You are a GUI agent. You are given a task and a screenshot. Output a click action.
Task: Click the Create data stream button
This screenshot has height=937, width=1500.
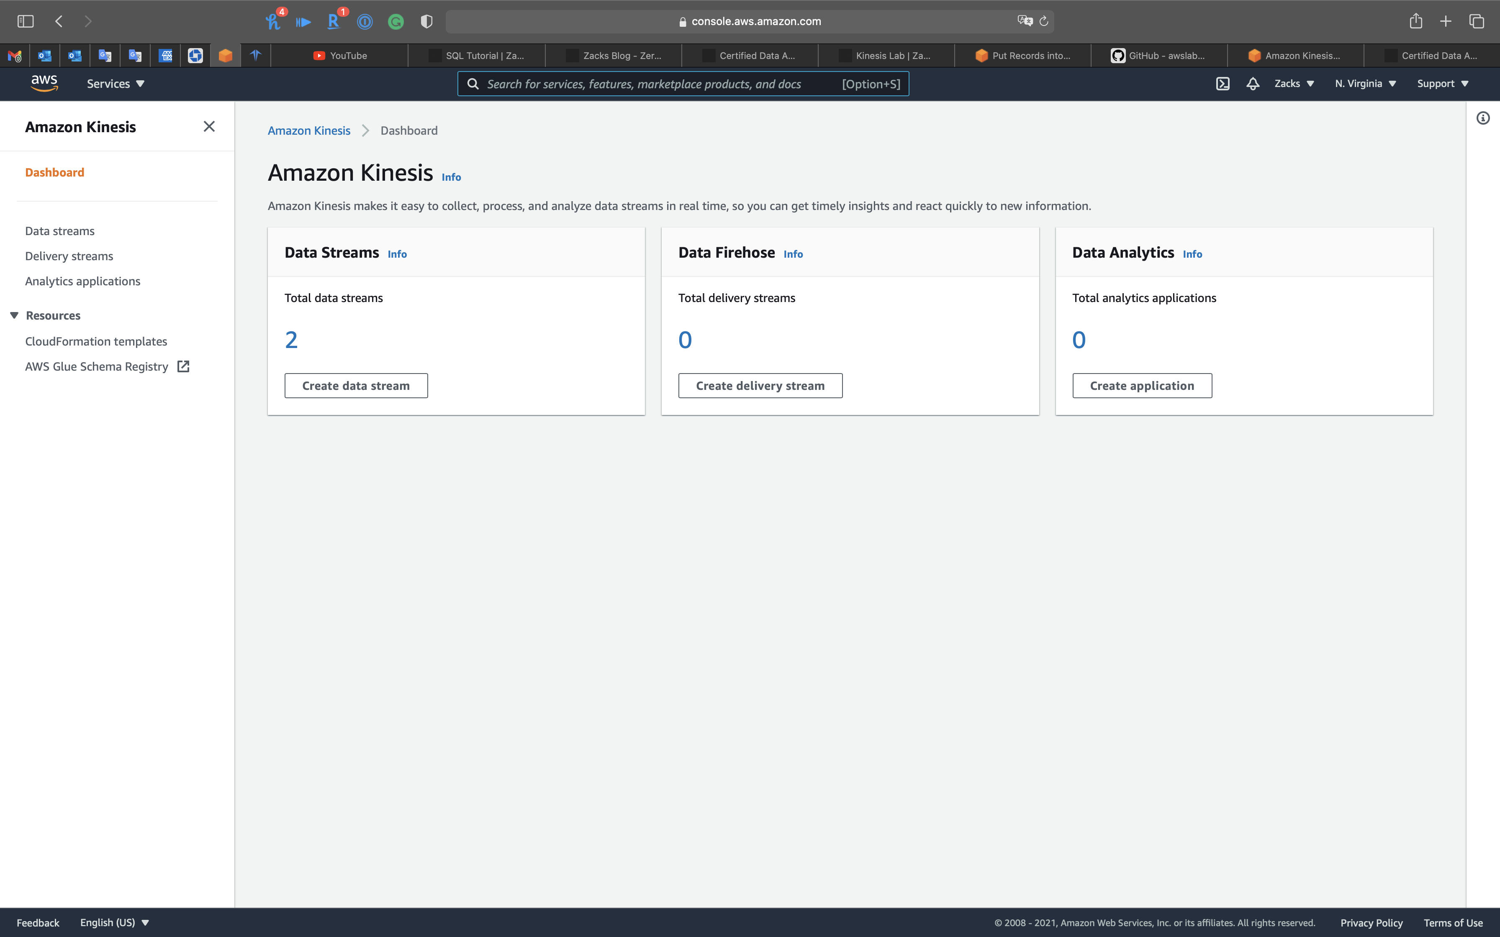click(356, 385)
